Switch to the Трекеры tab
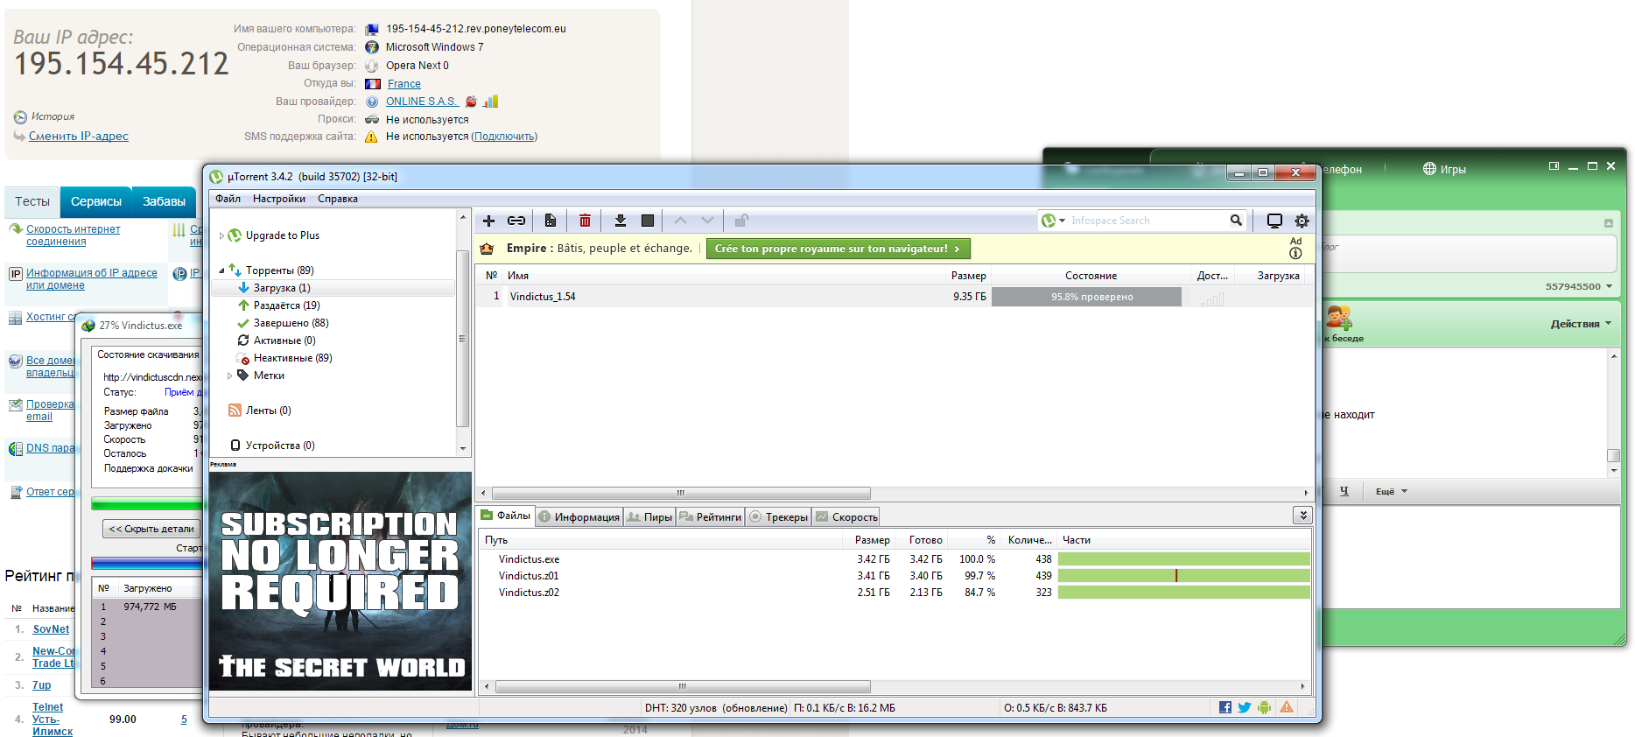Image resolution: width=1635 pixels, height=737 pixels. 778,517
